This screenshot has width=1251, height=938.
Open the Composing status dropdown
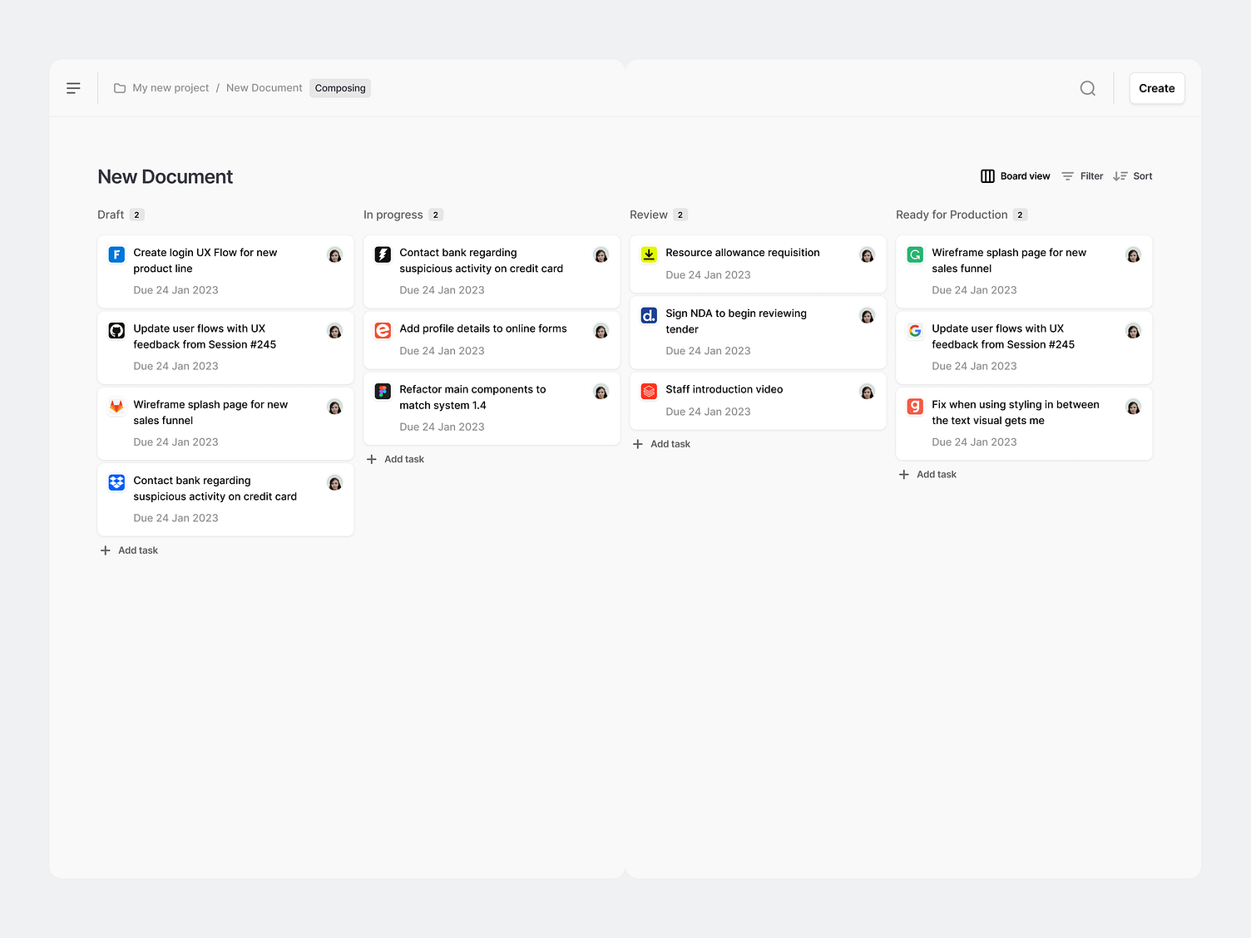pos(339,88)
